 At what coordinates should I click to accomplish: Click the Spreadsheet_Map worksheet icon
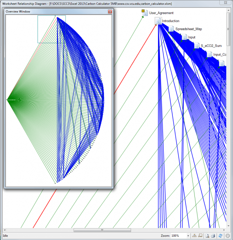[171, 29]
